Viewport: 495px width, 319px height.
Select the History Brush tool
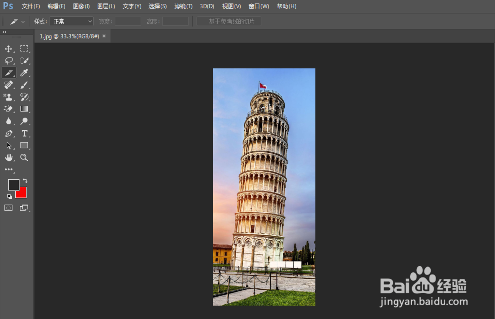(24, 97)
